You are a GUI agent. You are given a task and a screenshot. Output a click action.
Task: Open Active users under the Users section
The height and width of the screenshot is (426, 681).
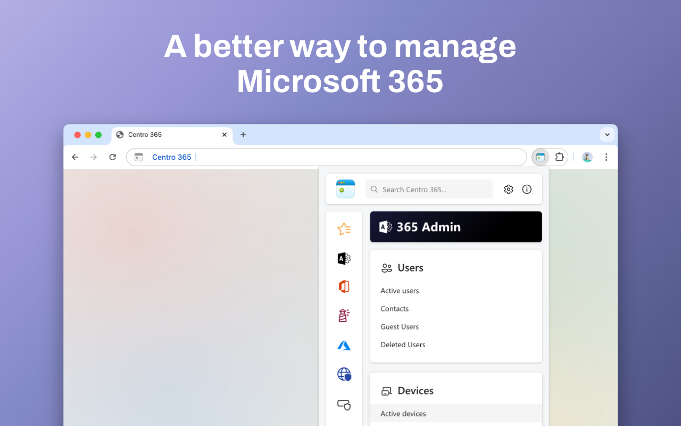pyautogui.click(x=400, y=291)
